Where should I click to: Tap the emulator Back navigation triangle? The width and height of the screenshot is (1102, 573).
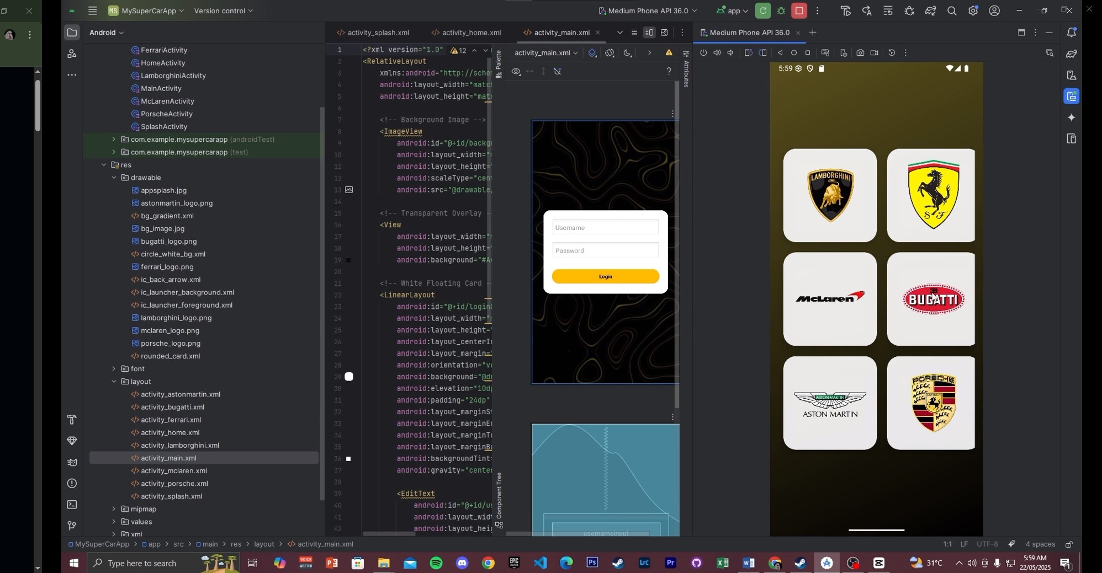click(x=780, y=53)
